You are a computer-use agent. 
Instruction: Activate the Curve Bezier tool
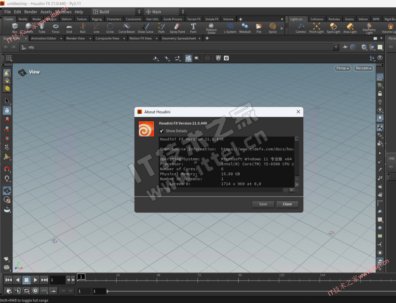point(127,28)
